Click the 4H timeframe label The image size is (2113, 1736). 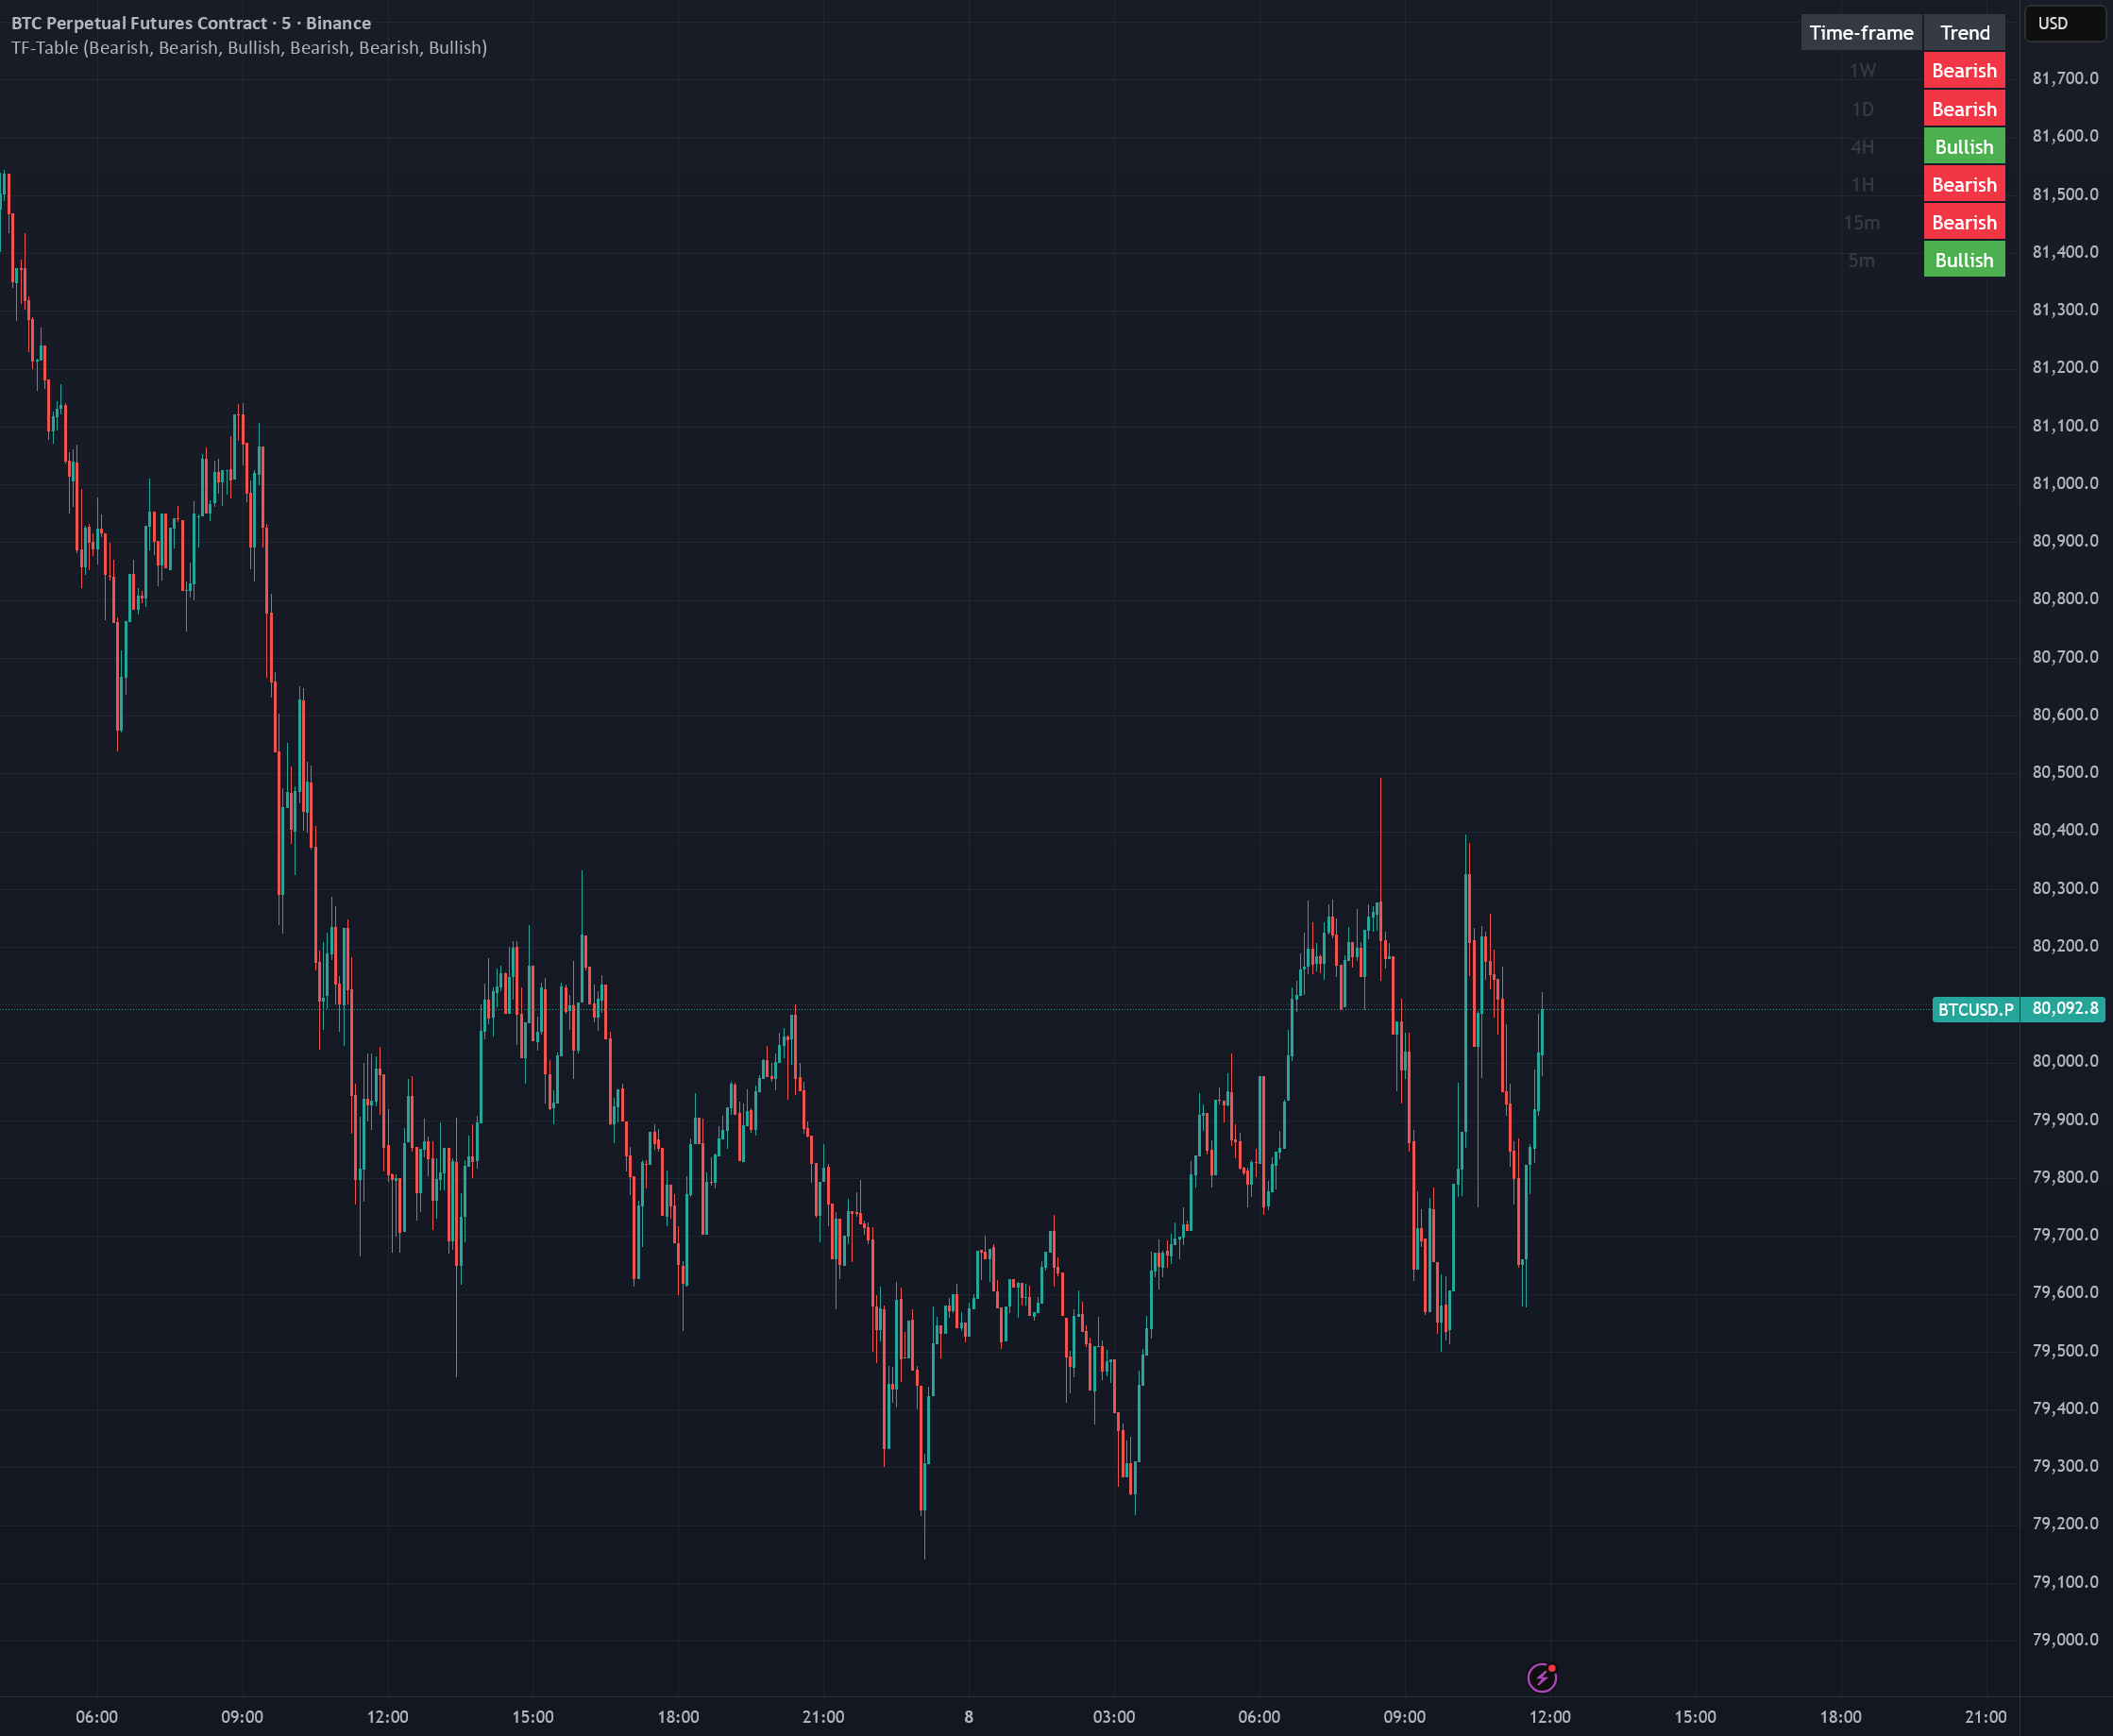tap(1862, 147)
